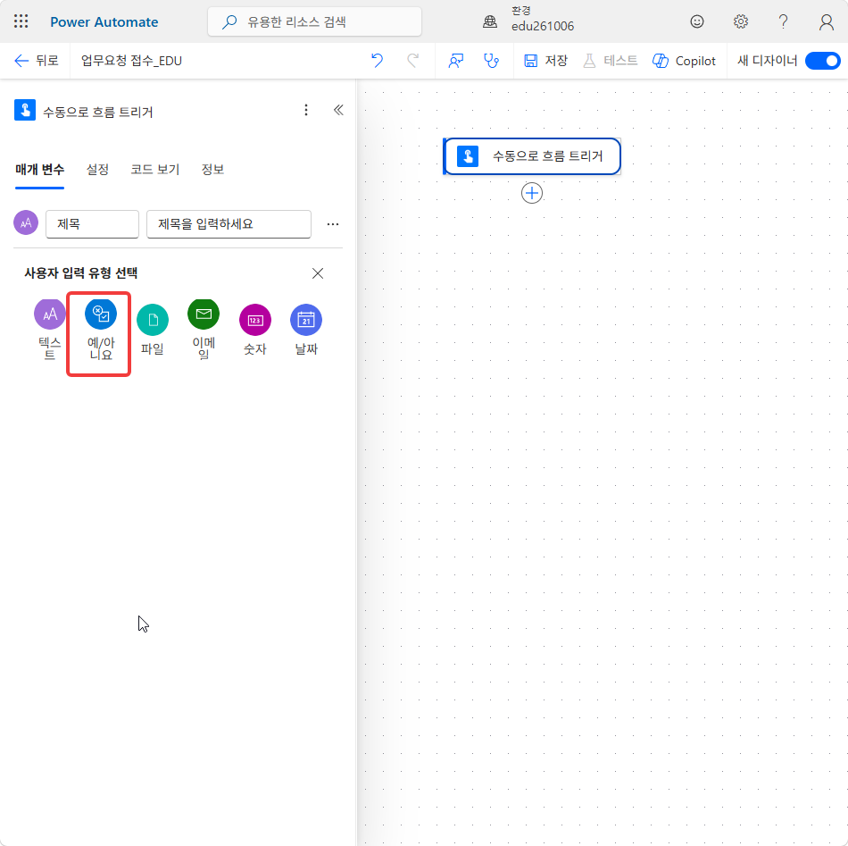
Task: Close the input type selection panel
Action: 318,273
